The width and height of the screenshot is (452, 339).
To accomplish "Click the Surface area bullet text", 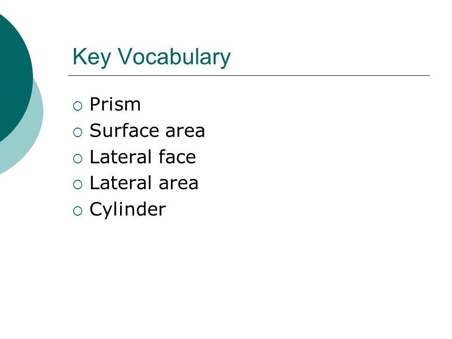I will click(x=147, y=130).
